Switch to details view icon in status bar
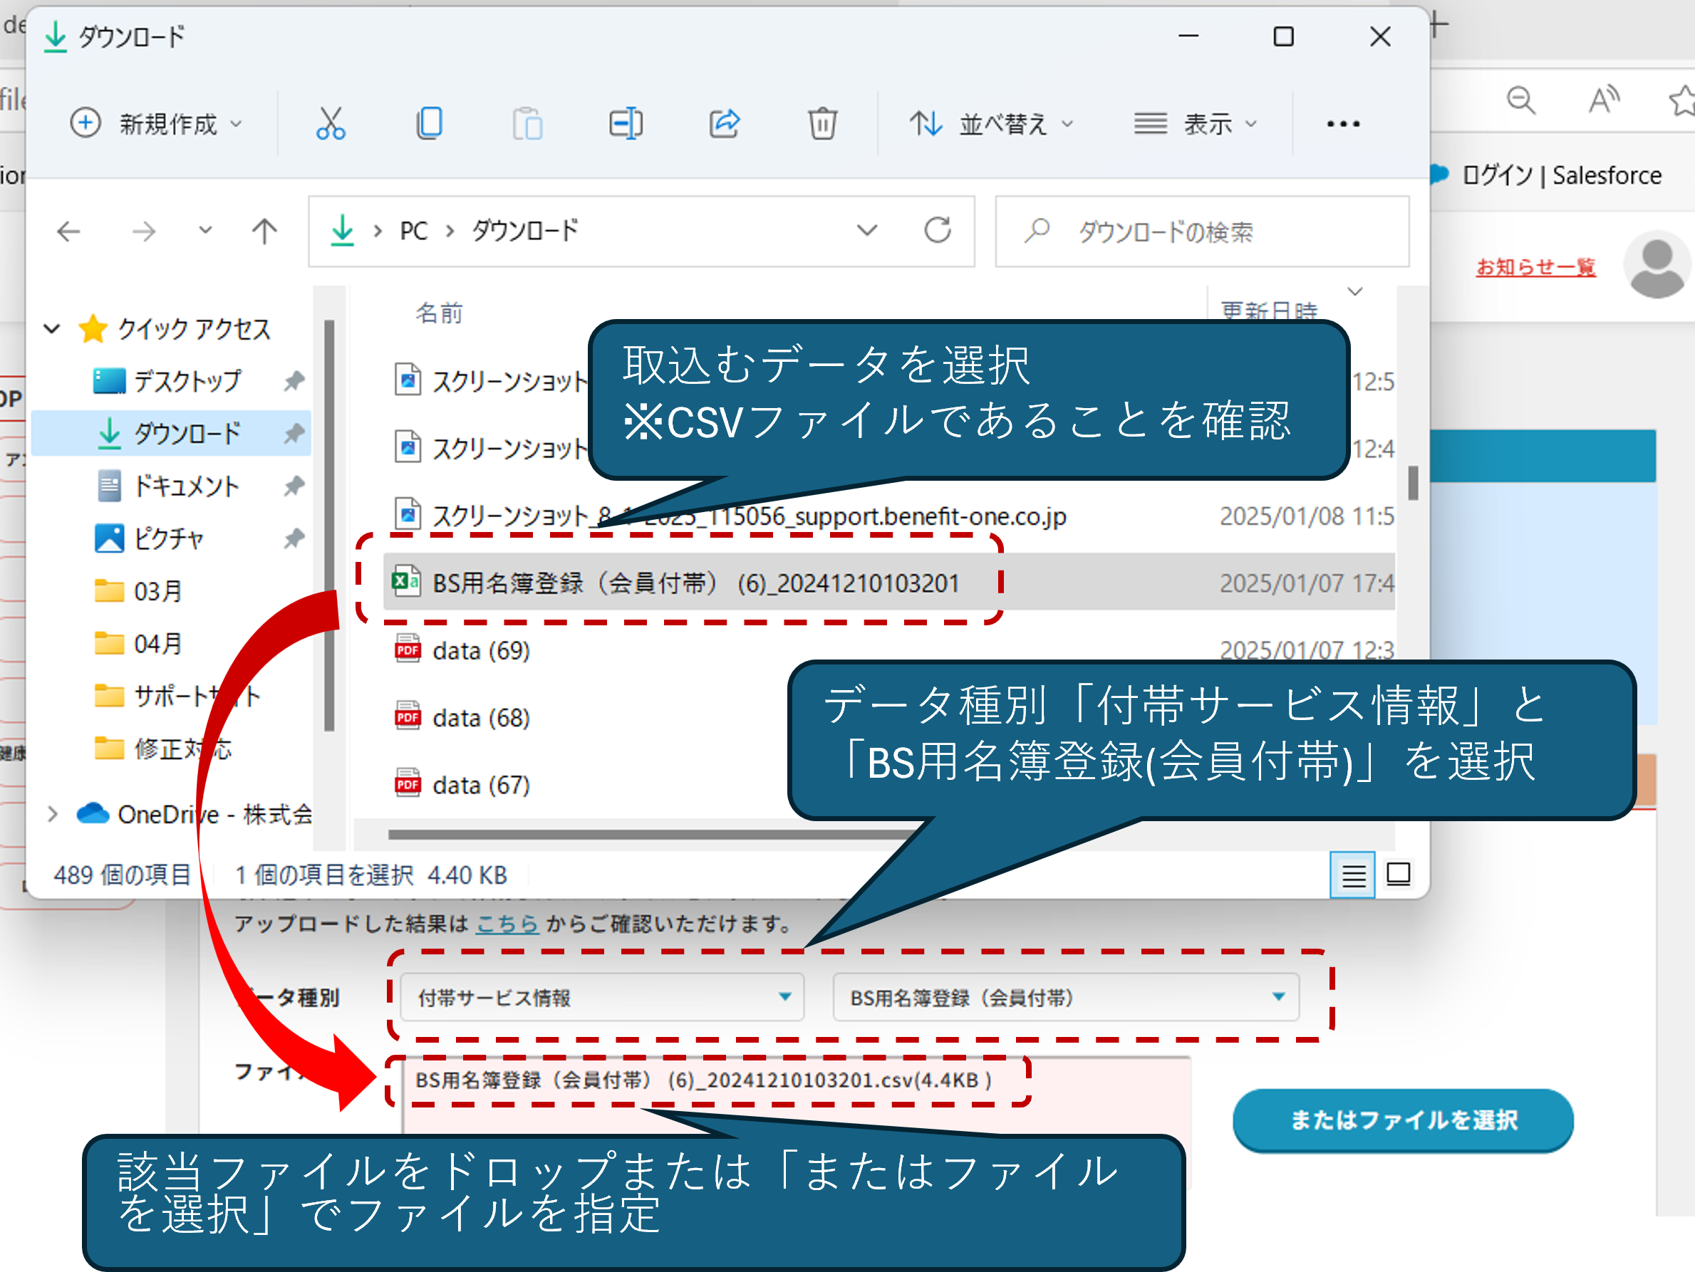 point(1352,875)
